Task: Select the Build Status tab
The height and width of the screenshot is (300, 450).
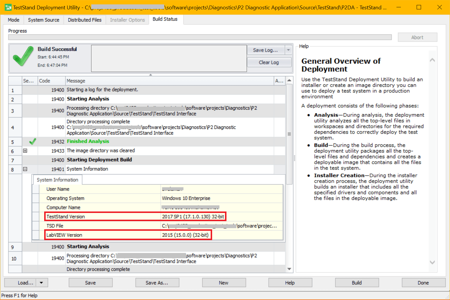Action: tap(165, 19)
